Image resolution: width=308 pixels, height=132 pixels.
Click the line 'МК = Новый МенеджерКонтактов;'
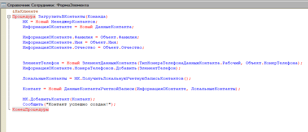coord(60,22)
